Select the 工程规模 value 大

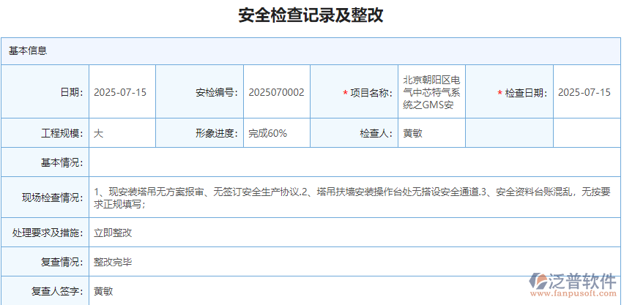point(98,133)
